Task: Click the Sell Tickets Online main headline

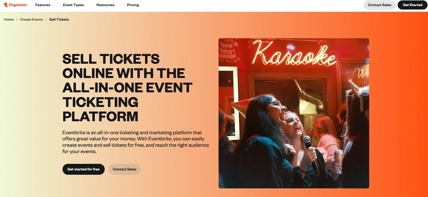Action: (127, 87)
